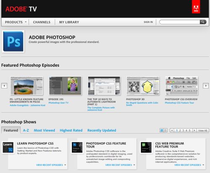Open the Products dropdown menu
The image size is (210, 173).
tap(16, 22)
